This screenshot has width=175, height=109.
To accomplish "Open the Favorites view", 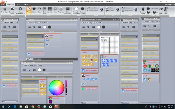I will [61, 10].
